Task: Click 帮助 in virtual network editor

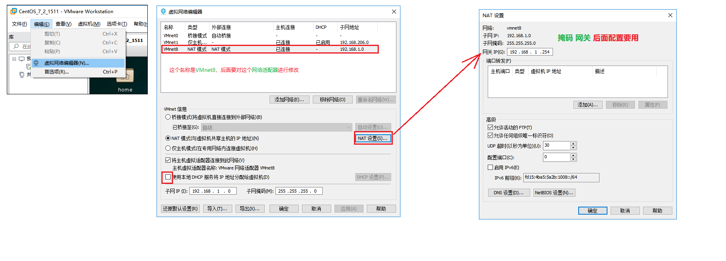Action: [381, 209]
